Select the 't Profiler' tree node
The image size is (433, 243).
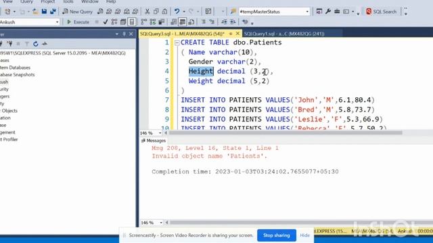[x=9, y=140]
